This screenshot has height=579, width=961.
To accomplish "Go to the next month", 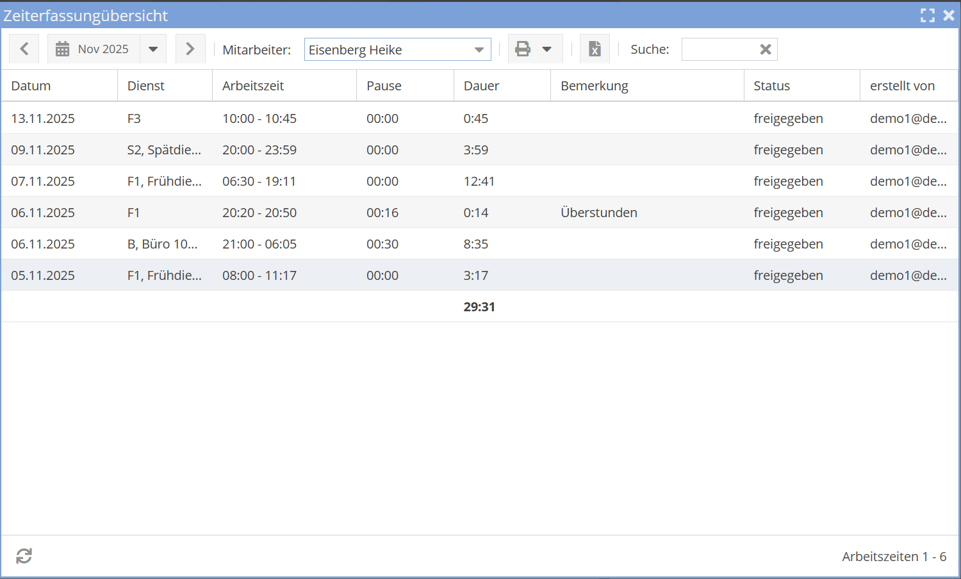I will pos(190,49).
